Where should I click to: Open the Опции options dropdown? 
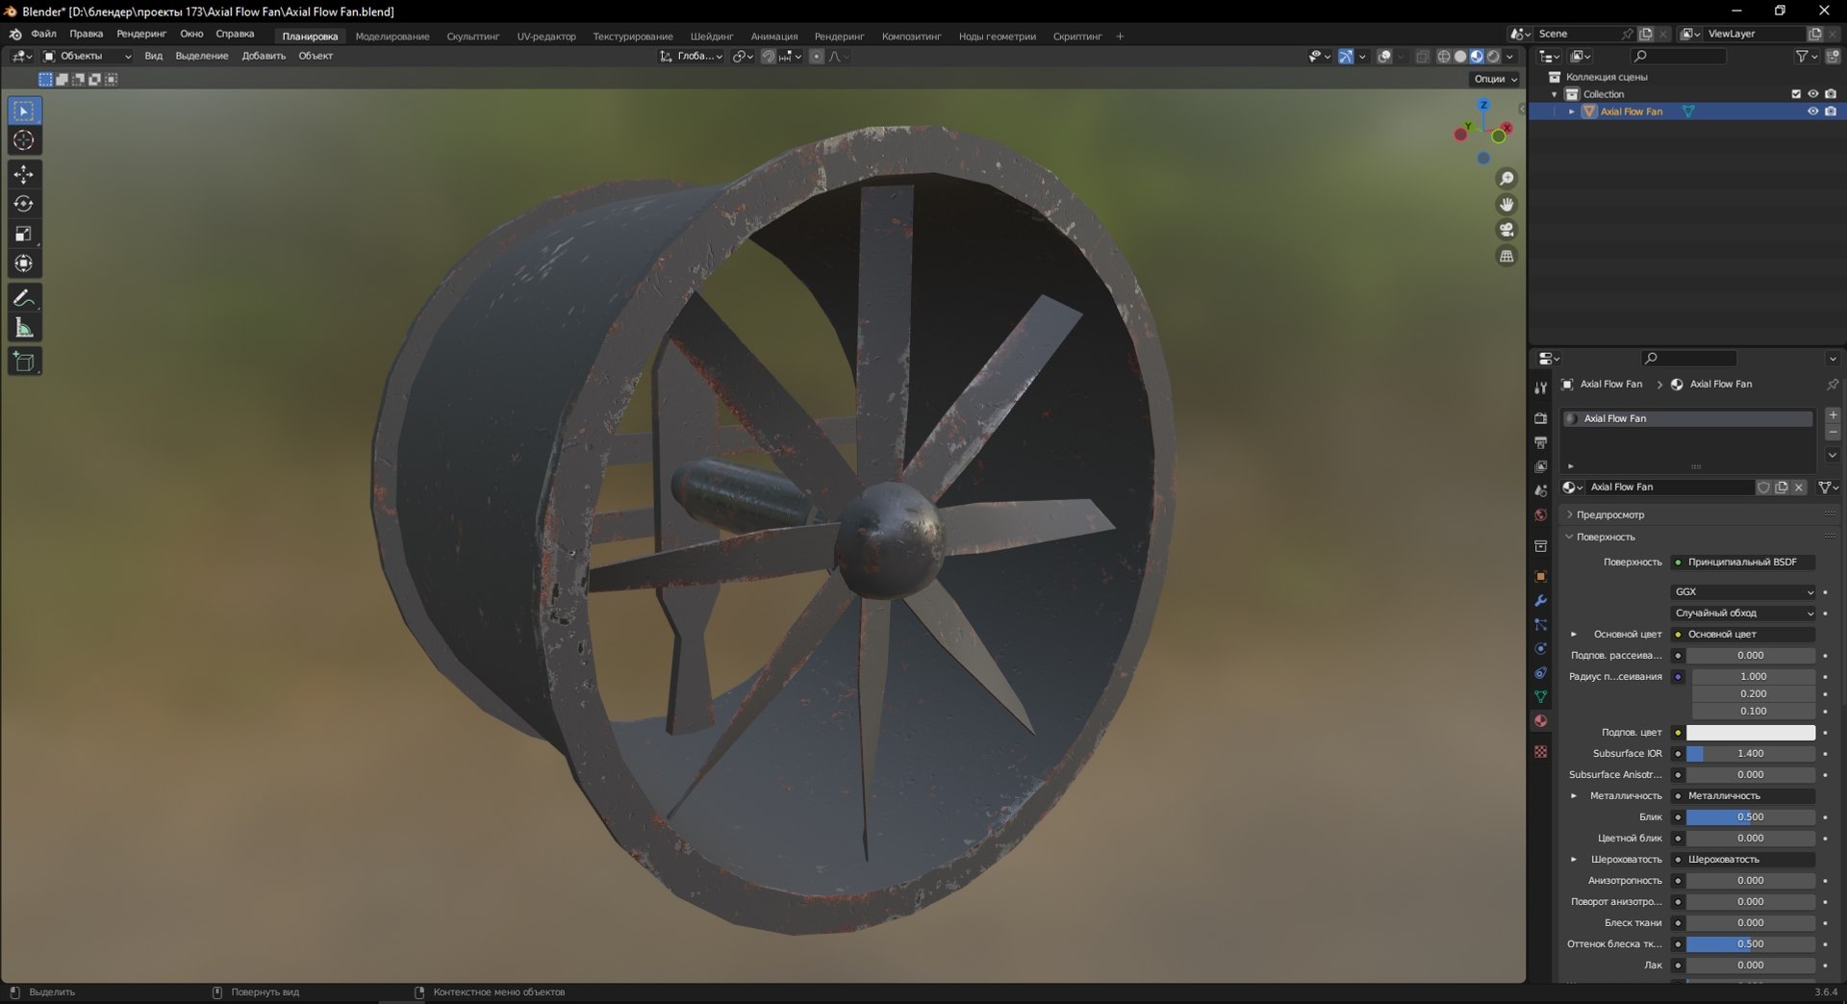[x=1495, y=79]
